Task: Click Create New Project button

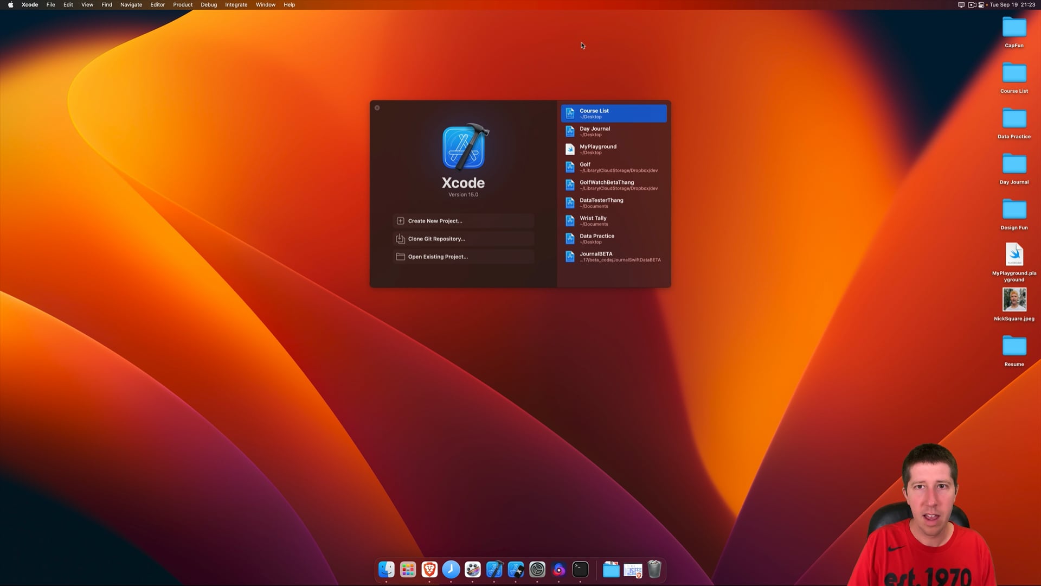Action: [x=464, y=221]
